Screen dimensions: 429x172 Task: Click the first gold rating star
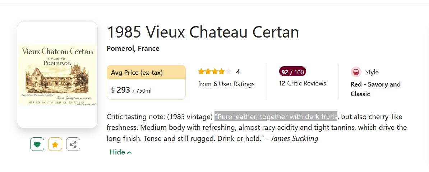click(201, 72)
